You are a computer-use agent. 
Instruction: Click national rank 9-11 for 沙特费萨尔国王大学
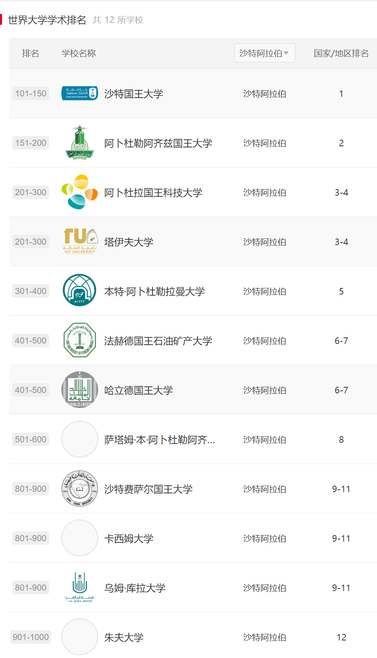coord(341,489)
